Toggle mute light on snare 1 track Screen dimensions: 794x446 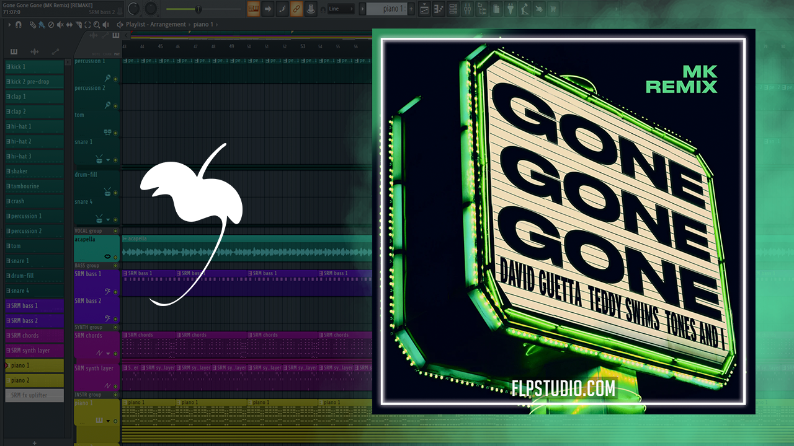tap(115, 160)
